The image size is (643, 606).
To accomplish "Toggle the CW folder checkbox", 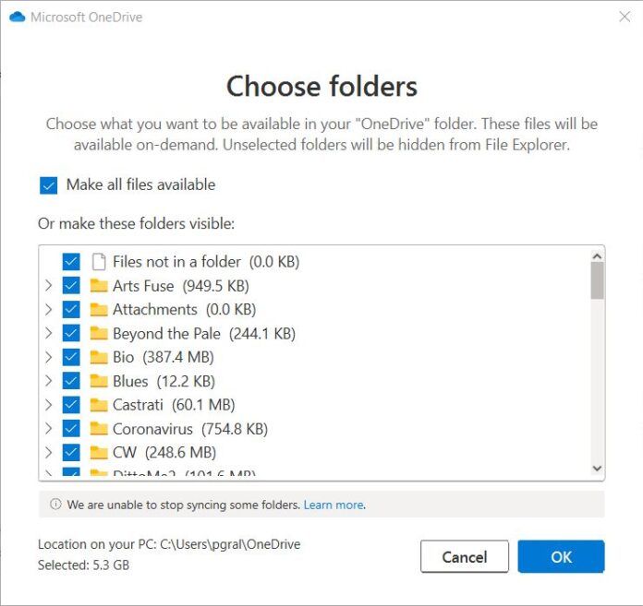I will click(x=71, y=453).
